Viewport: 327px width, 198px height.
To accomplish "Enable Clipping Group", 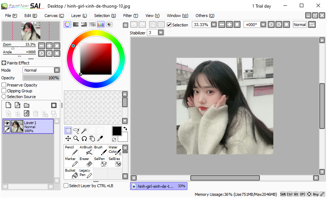I will (x=4, y=91).
